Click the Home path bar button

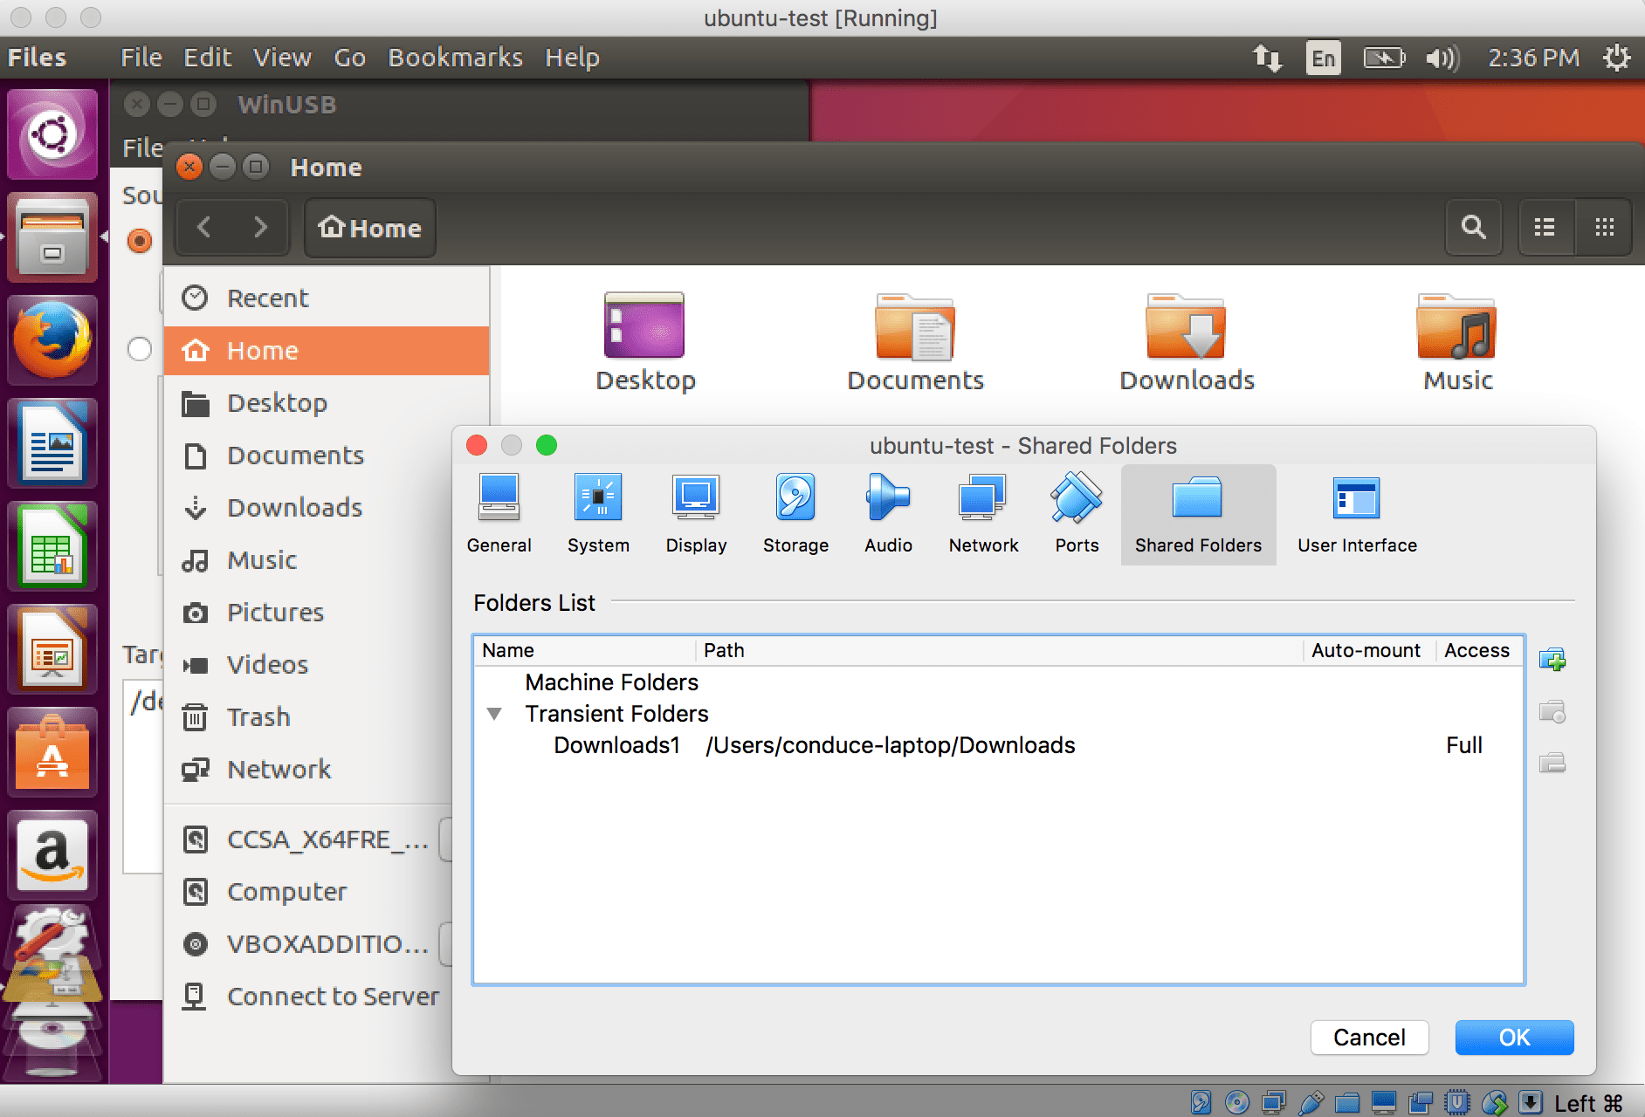[x=369, y=228]
